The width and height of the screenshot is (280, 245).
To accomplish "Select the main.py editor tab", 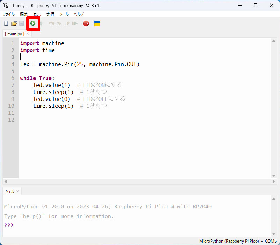I will point(15,34).
